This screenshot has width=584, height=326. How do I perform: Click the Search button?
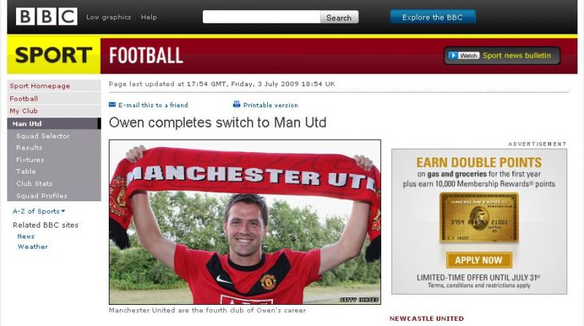coord(339,17)
